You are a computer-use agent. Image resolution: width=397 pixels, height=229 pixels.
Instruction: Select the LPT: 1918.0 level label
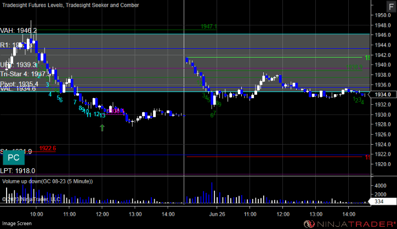(18, 171)
